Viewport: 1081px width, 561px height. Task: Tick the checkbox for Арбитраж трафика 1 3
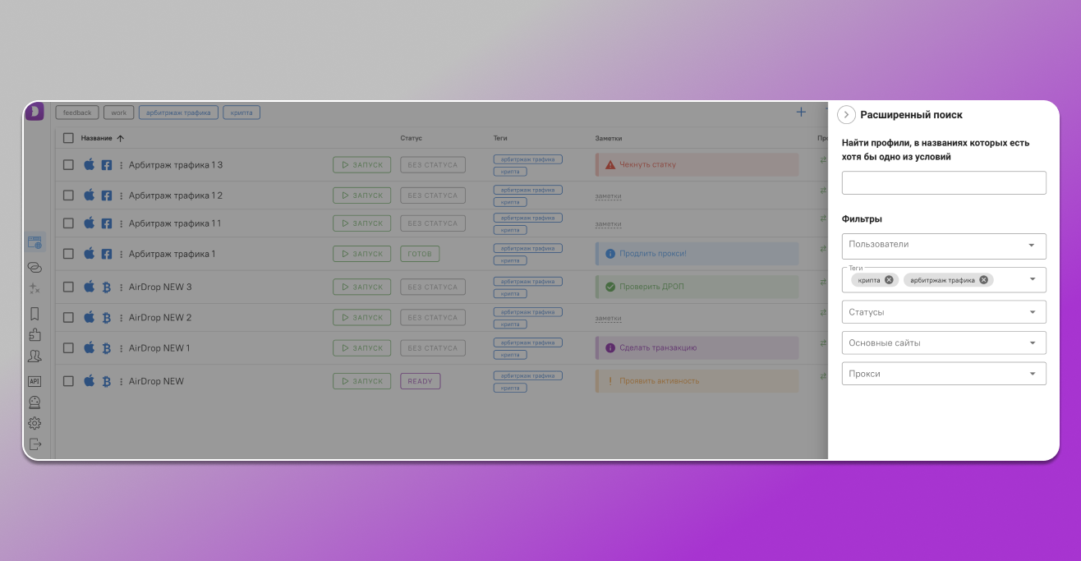(x=69, y=165)
